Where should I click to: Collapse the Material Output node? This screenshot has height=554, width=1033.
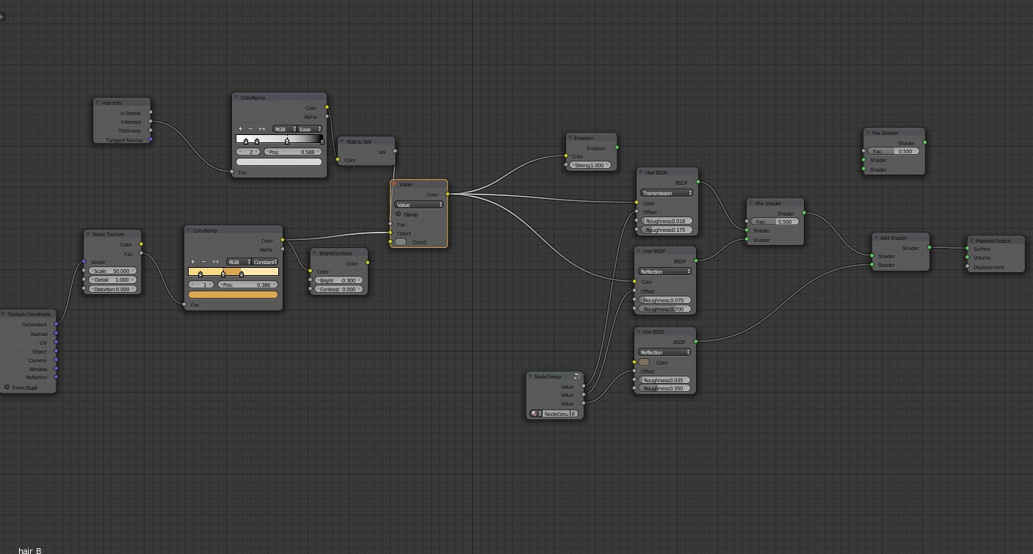[x=971, y=241]
